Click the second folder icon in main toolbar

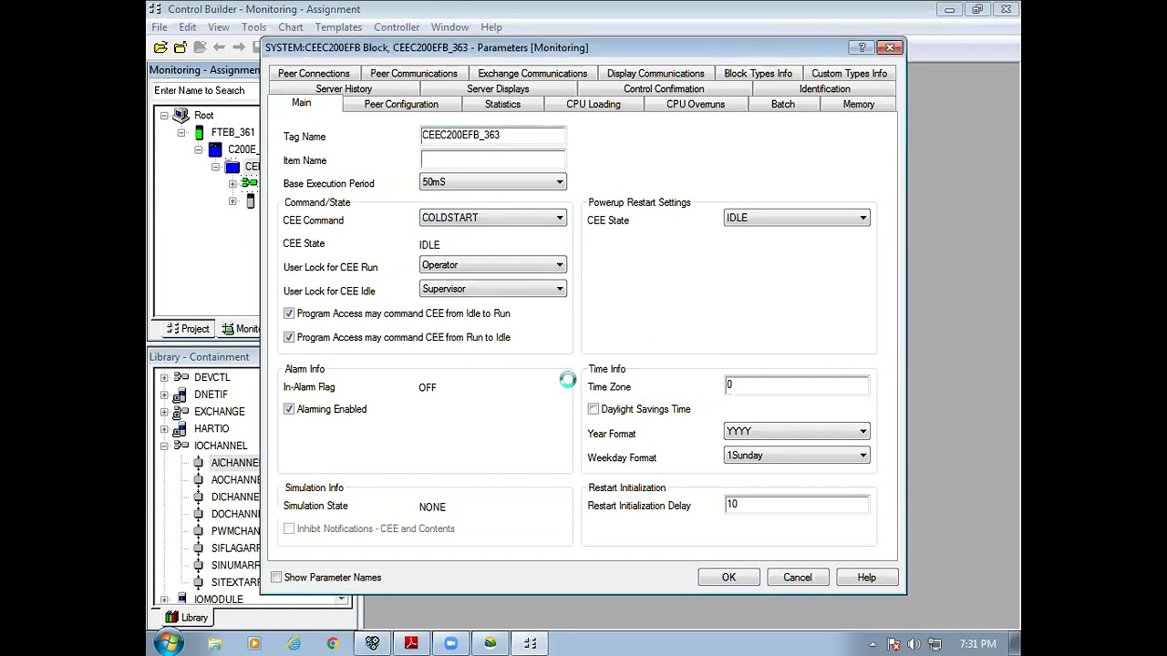point(180,47)
